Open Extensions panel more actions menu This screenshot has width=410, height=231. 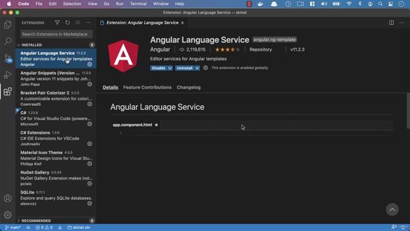[x=88, y=23]
